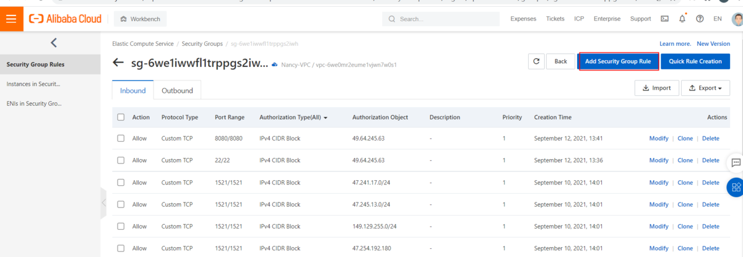Open Security Groups breadcrumb

click(x=202, y=44)
